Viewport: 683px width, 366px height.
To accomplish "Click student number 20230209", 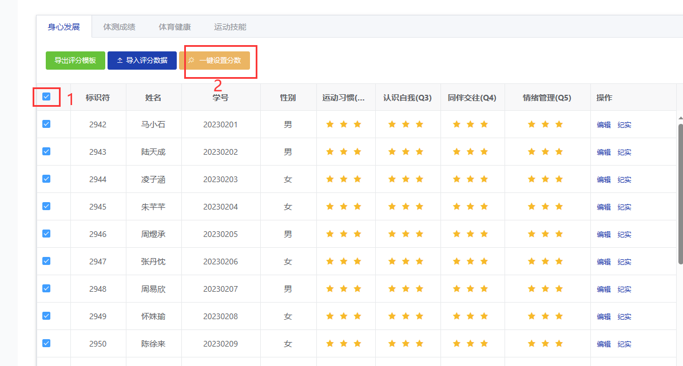I will (220, 344).
